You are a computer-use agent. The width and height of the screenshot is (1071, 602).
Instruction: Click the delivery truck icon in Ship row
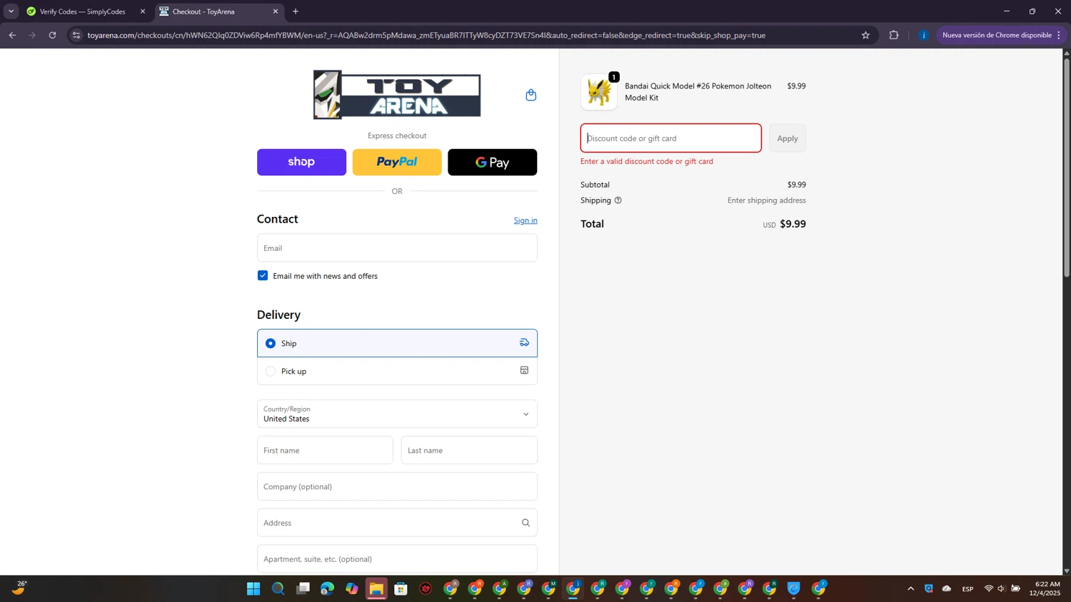pos(524,343)
